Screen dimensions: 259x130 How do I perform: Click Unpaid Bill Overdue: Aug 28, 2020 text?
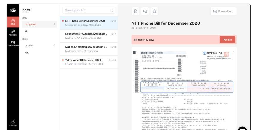pos(84,64)
